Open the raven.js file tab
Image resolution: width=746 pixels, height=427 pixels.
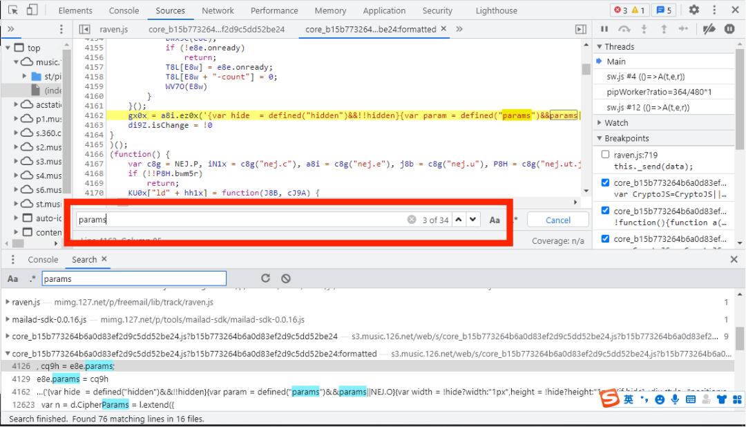point(113,29)
